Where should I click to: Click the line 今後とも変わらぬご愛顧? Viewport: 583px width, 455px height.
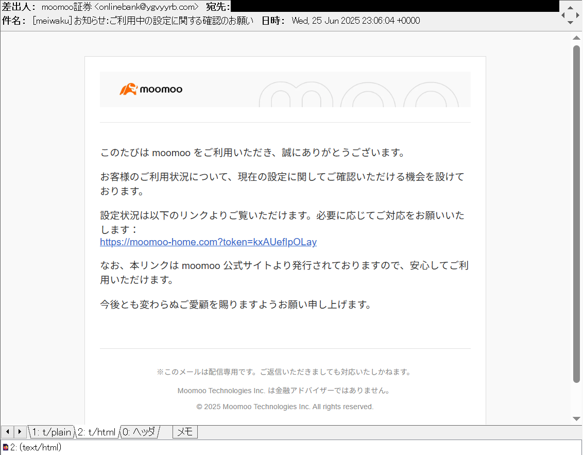tap(236, 305)
